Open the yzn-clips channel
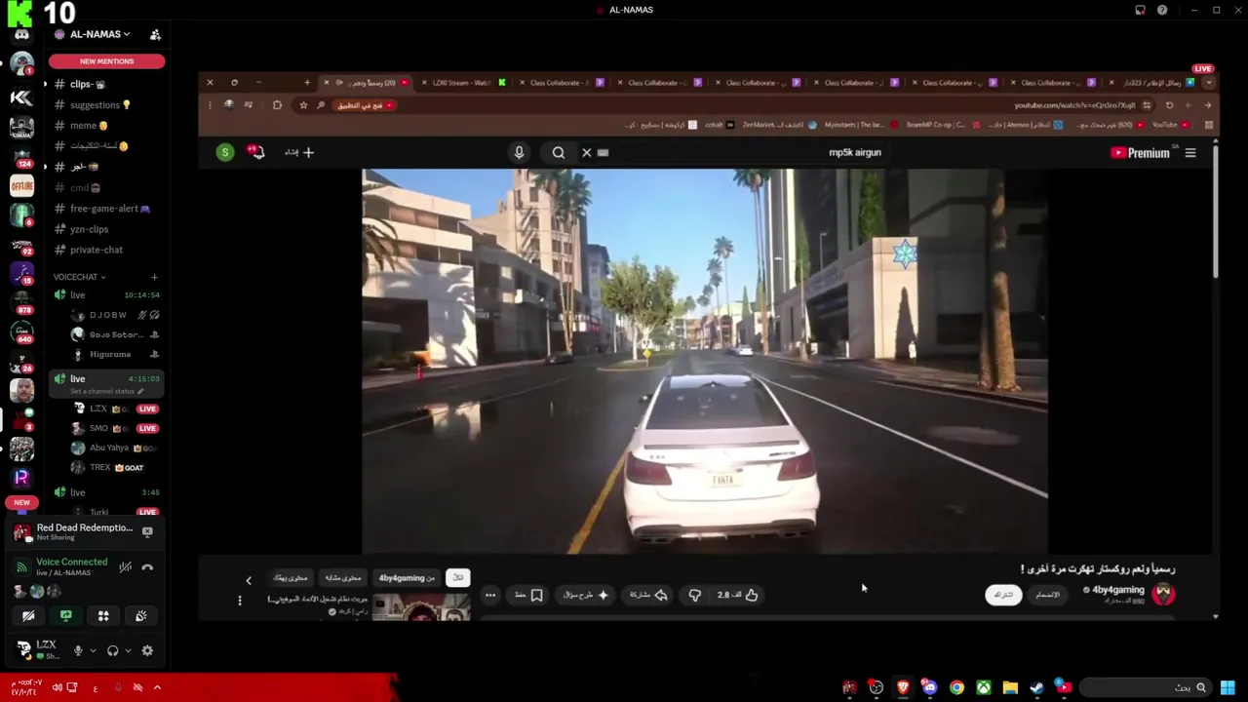This screenshot has width=1248, height=702. point(107,229)
